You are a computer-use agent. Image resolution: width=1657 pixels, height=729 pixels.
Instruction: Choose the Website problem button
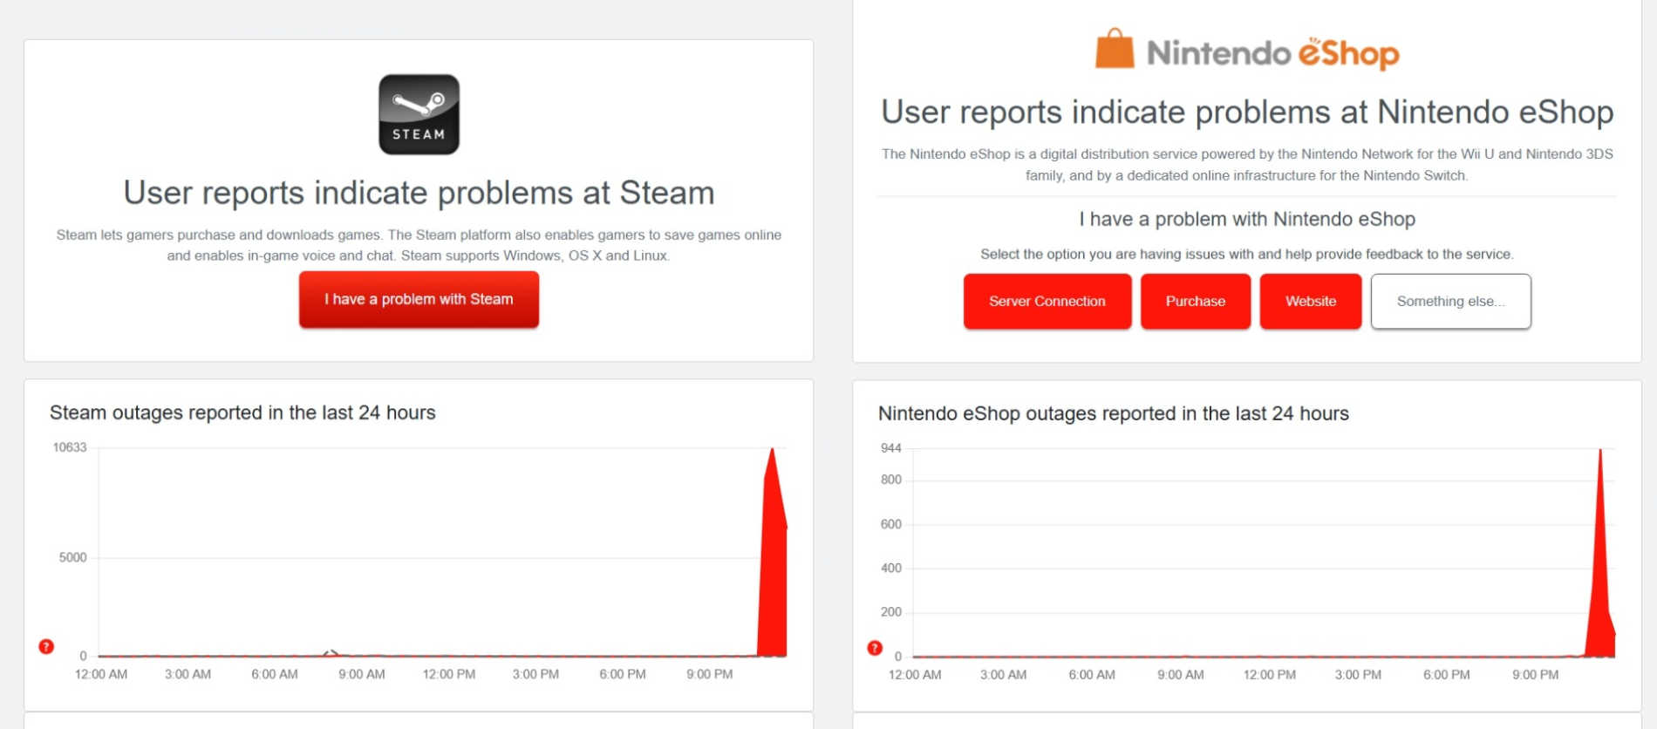click(1310, 301)
